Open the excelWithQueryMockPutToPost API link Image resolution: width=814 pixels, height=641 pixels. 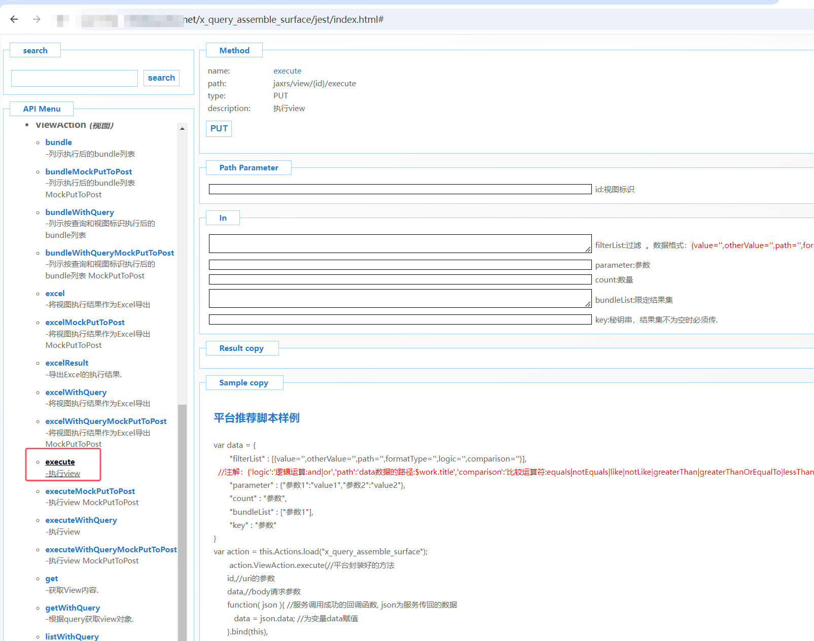coord(106,421)
